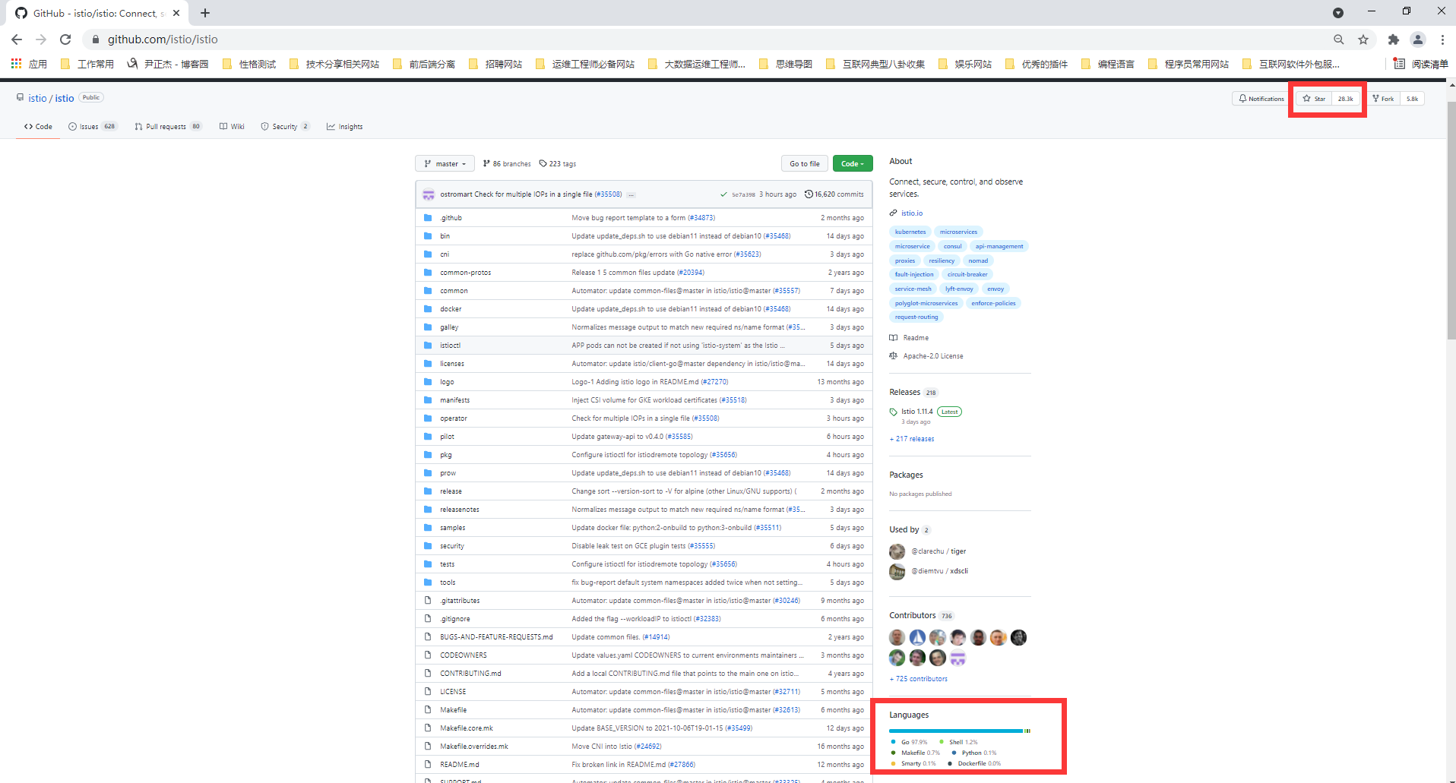1456x783 pixels.
Task: Switch to the Issues tab
Action: tap(93, 127)
